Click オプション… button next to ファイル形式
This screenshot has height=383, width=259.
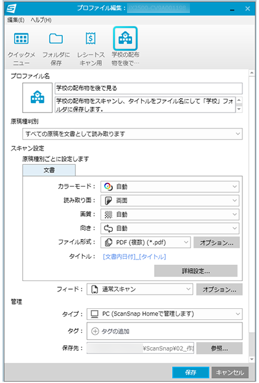pyautogui.click(x=216, y=242)
